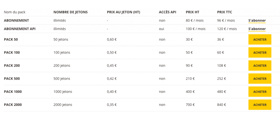Buy the PACK 50 with ACHETER button
Screen dimensions: 280x116
tap(260, 40)
